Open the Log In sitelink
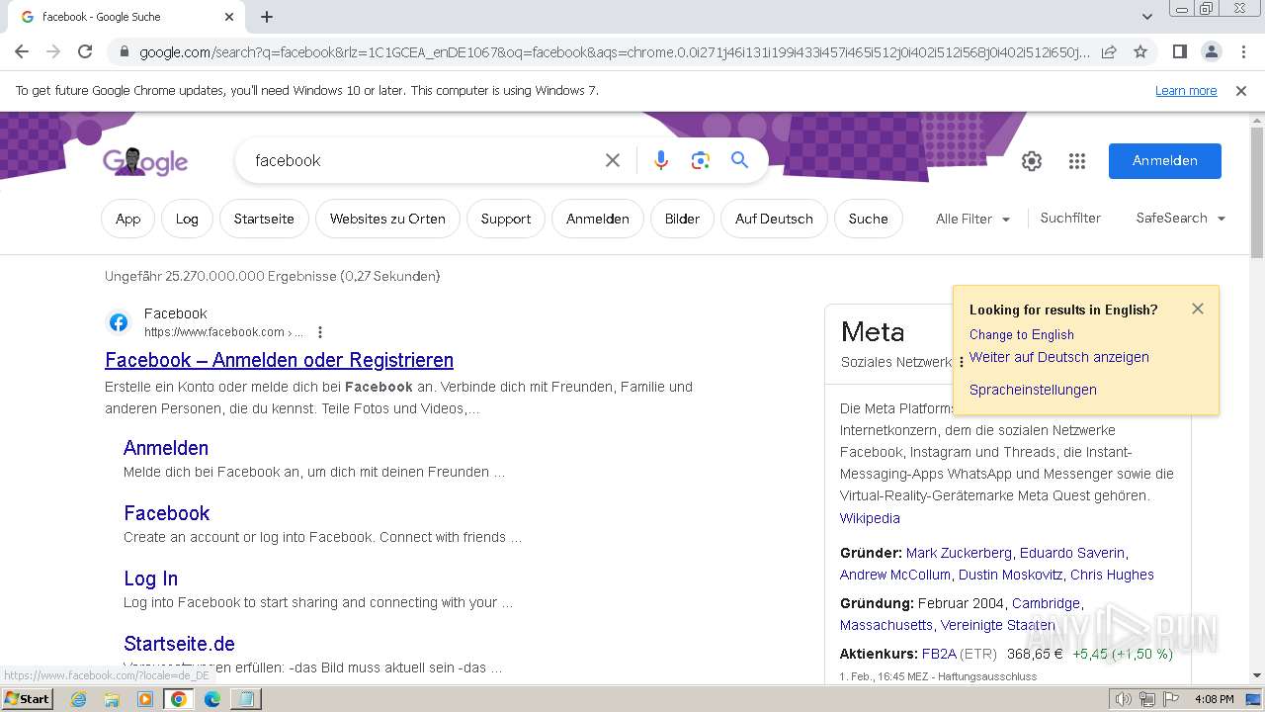Screen dimensions: 1265x712 [151, 578]
